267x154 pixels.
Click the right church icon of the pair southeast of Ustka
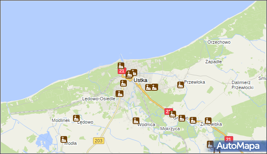[x=154, y=87]
